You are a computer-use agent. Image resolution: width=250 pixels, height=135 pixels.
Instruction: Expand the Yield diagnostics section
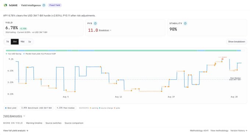coord(14,116)
